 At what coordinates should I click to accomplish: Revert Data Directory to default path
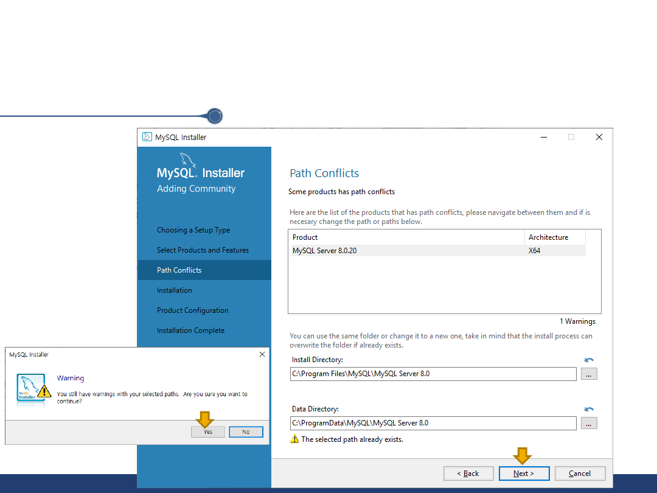point(588,410)
